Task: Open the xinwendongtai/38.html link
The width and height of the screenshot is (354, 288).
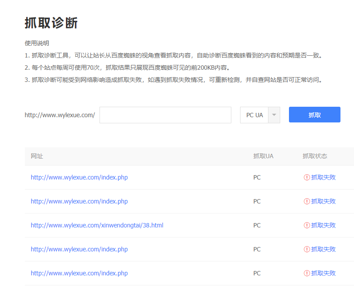Action: point(97,225)
